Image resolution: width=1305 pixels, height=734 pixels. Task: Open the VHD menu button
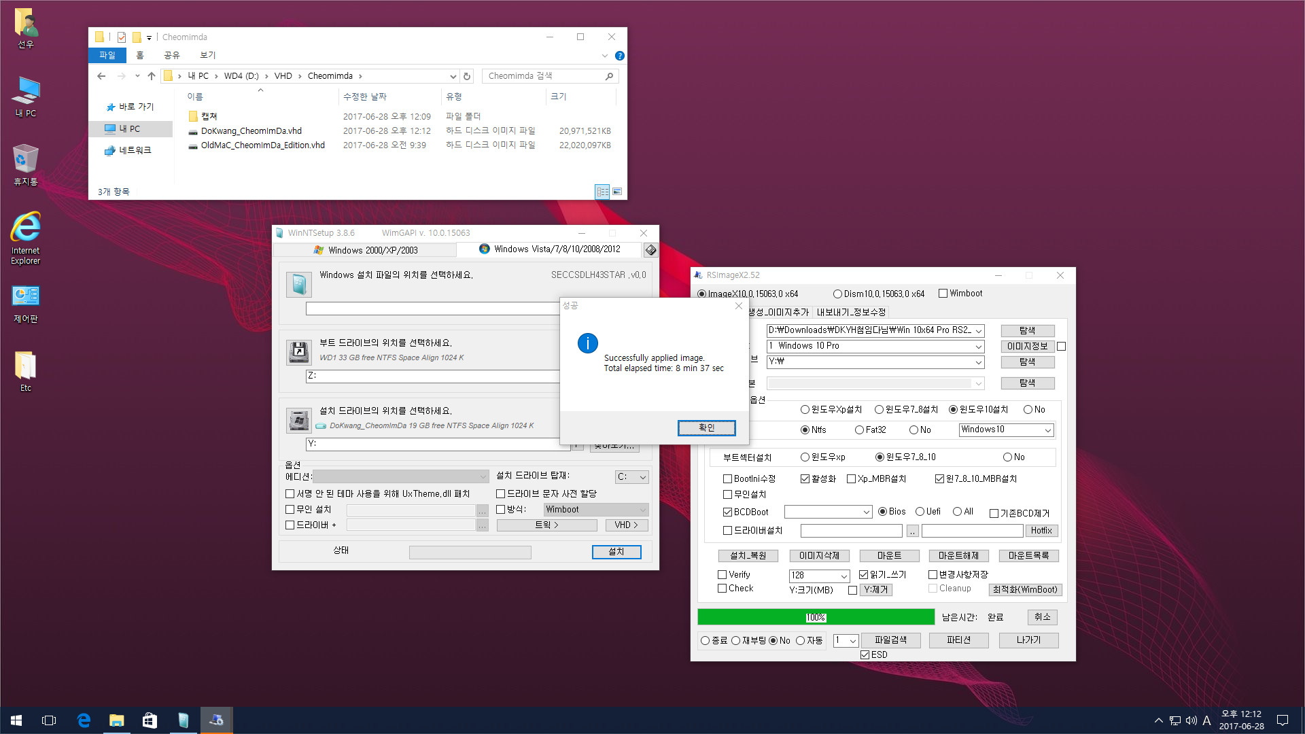click(626, 525)
